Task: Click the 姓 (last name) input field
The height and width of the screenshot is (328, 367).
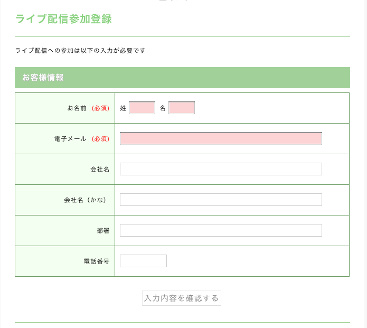Action: pos(142,108)
